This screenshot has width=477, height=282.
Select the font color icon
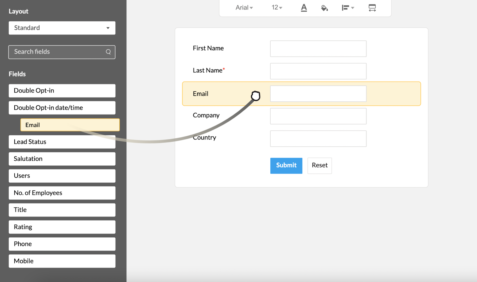303,8
